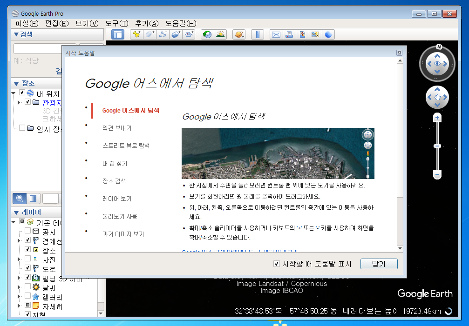The height and width of the screenshot is (326, 469).
Task: Open the '파일(F)' menu
Action: tap(27, 23)
